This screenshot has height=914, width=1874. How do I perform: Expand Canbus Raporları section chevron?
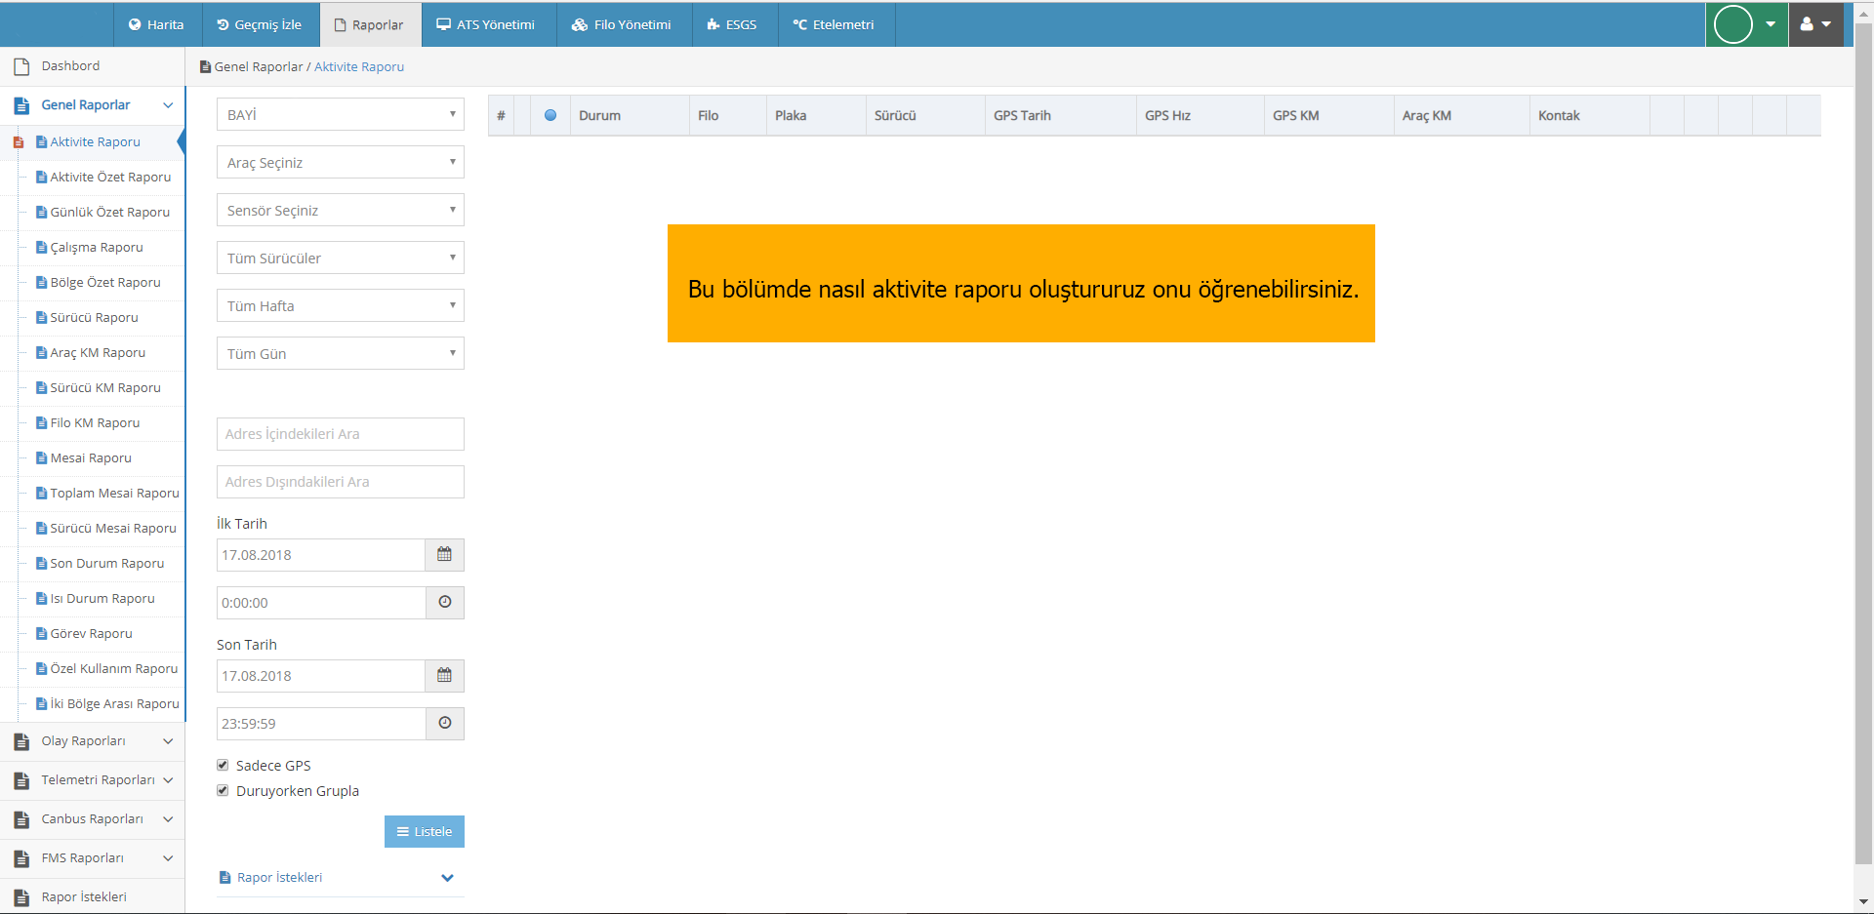pyautogui.click(x=168, y=819)
